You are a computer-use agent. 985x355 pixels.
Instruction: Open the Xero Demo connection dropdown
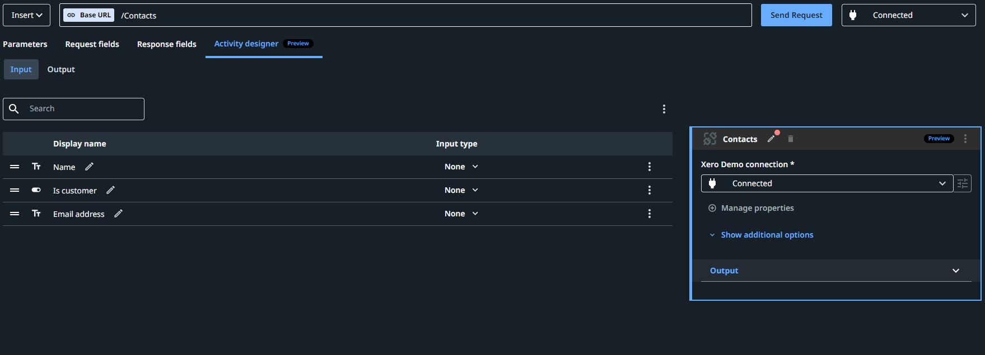click(x=827, y=183)
